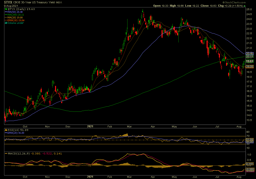Click the '0.141' histogram value in MACD legend
Image resolution: width=256 pixels, height=179 pixels.
point(58,154)
